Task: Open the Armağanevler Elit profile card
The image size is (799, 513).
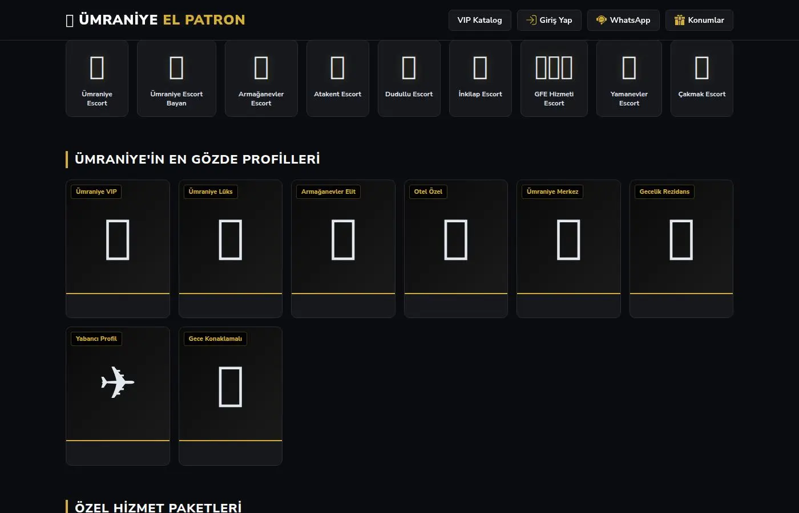Action: point(343,249)
